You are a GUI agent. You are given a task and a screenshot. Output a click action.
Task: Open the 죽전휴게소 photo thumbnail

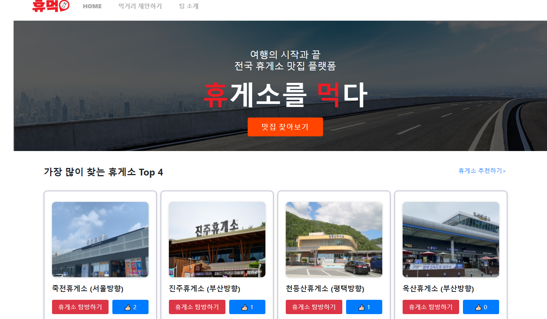point(100,240)
